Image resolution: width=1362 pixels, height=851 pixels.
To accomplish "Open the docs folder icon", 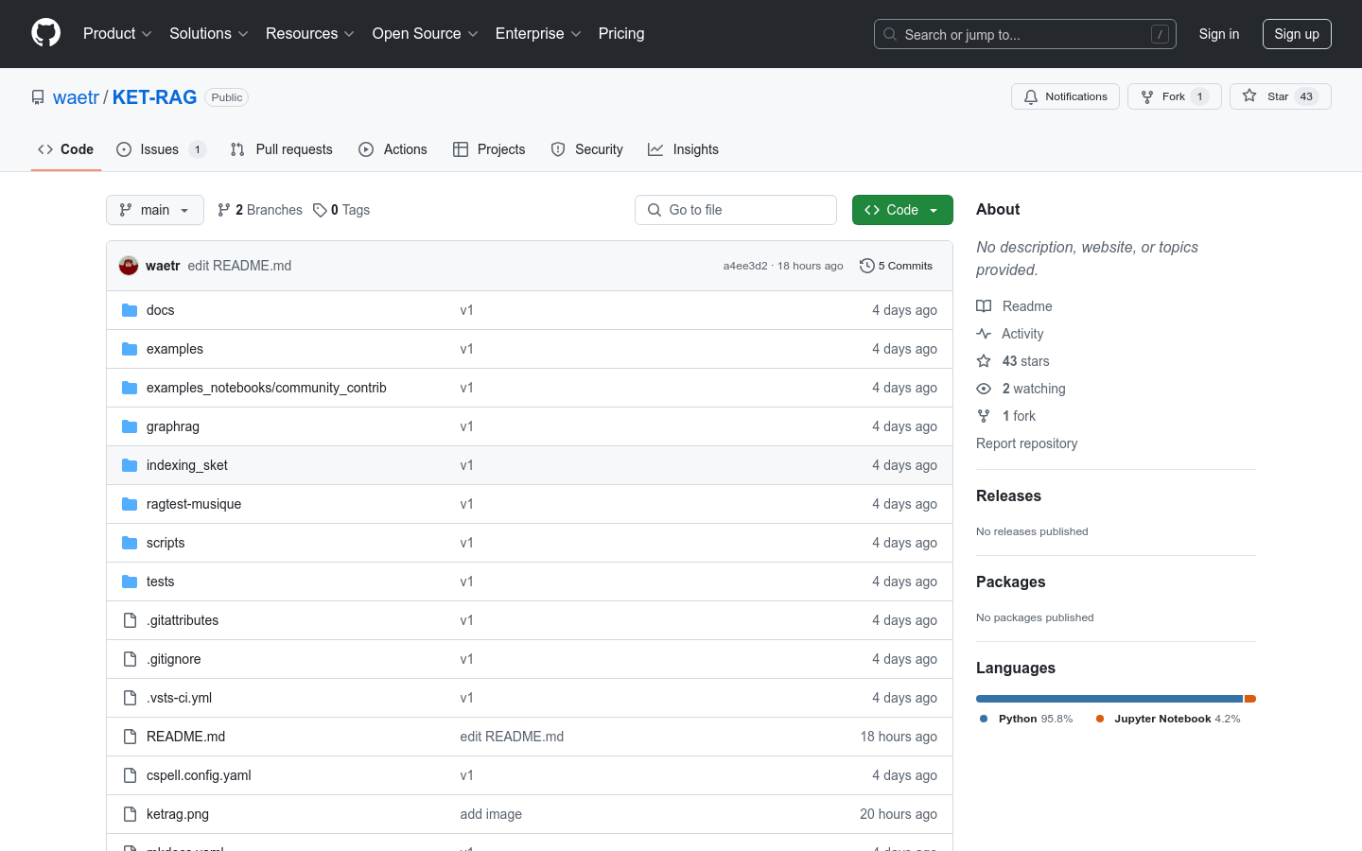I will (130, 310).
